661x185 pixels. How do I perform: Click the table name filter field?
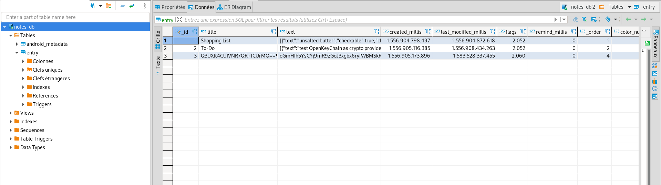75,17
